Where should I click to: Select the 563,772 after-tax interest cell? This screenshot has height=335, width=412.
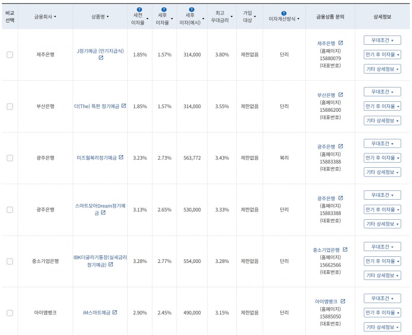pyautogui.click(x=192, y=158)
